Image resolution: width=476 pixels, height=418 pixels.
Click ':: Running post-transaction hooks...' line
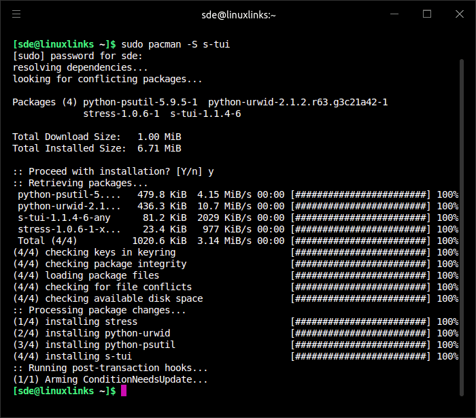coord(110,368)
